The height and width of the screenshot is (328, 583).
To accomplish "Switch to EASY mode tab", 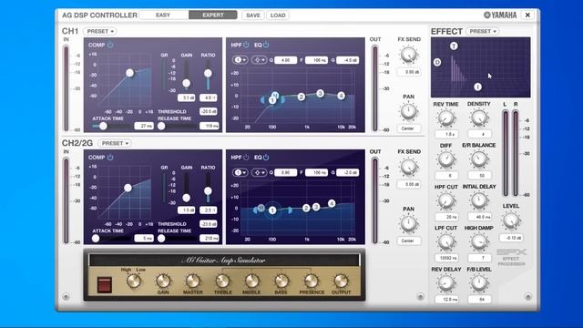I will [163, 15].
